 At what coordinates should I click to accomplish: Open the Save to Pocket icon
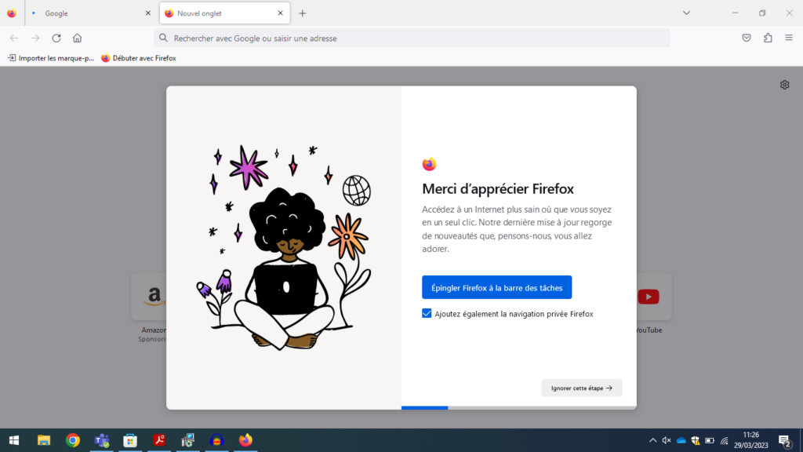747,38
